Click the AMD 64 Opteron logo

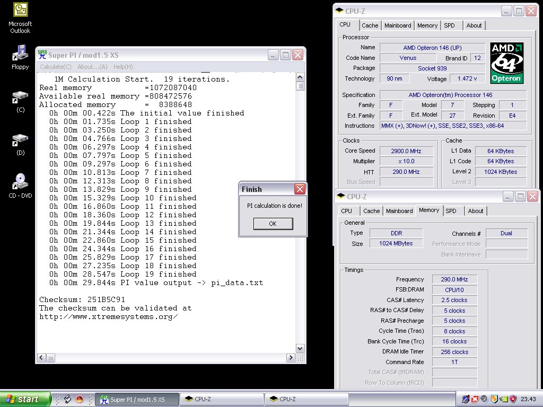point(506,63)
